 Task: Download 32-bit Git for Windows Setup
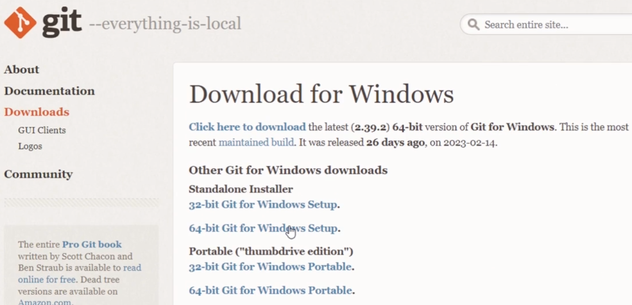(263, 205)
